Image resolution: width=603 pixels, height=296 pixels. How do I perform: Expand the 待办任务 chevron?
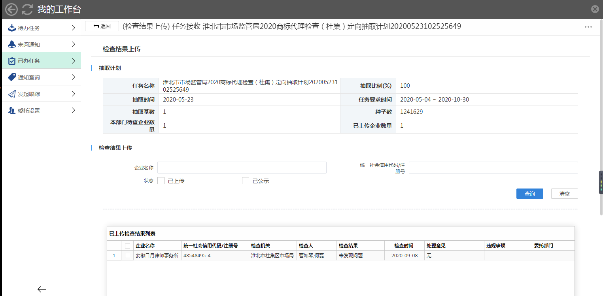[x=73, y=28]
